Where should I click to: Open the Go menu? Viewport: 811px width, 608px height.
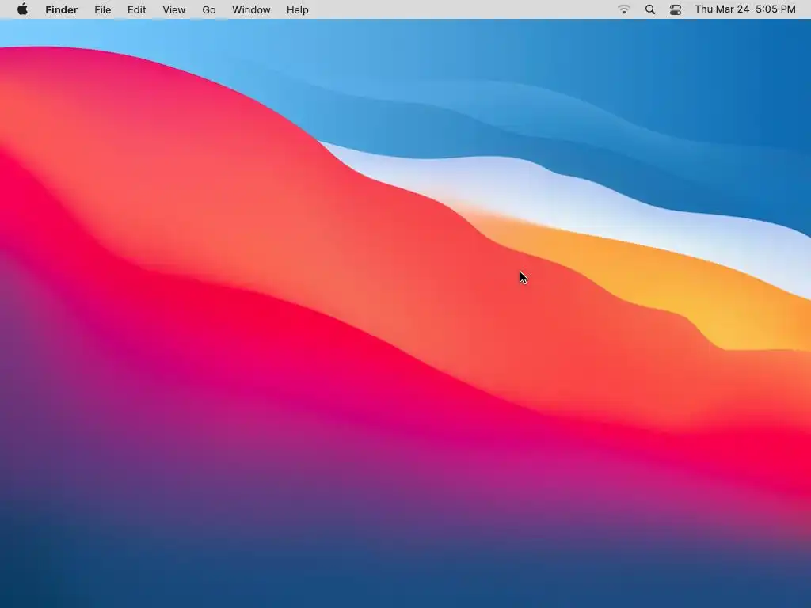209,9
